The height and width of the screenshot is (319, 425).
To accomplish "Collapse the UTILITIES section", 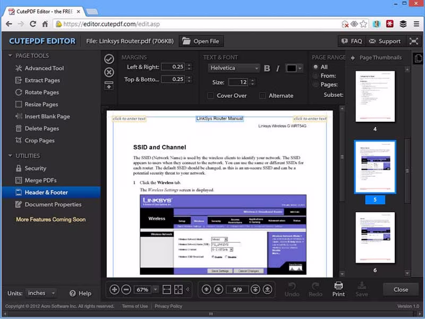I will click(10, 156).
